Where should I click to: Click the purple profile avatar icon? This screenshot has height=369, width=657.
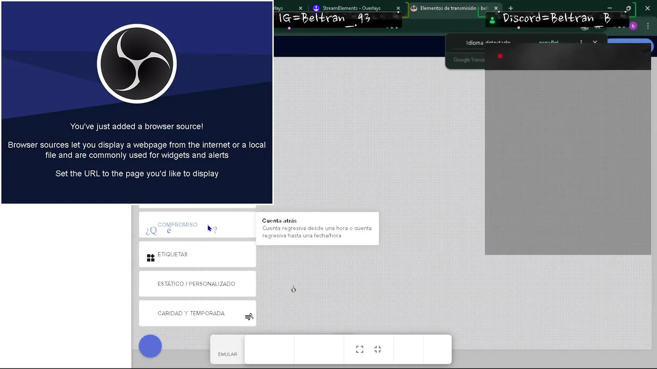[x=633, y=26]
